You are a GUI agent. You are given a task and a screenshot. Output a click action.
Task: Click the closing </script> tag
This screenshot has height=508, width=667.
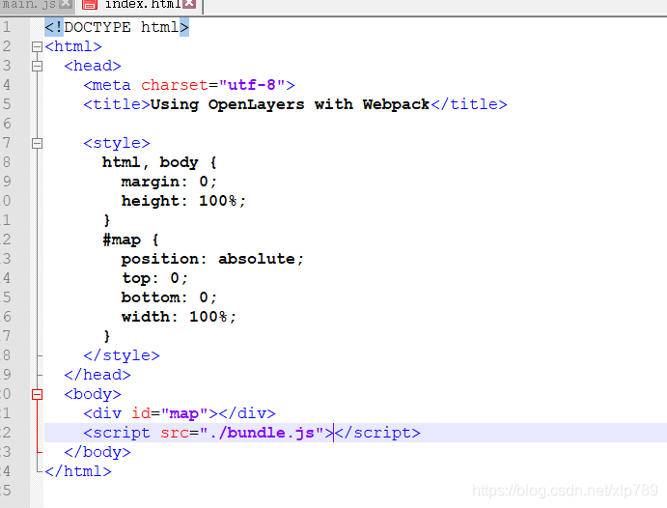click(377, 433)
